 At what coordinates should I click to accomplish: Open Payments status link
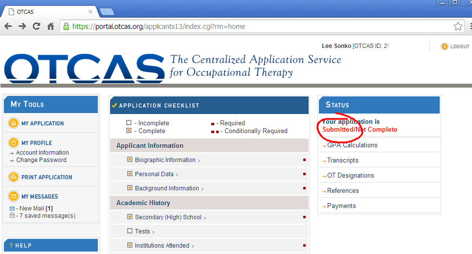tap(341, 206)
